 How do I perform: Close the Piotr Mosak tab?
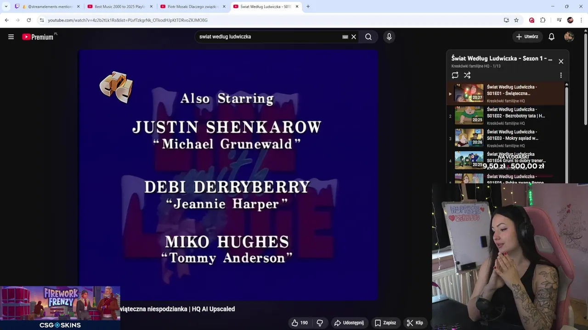(224, 6)
